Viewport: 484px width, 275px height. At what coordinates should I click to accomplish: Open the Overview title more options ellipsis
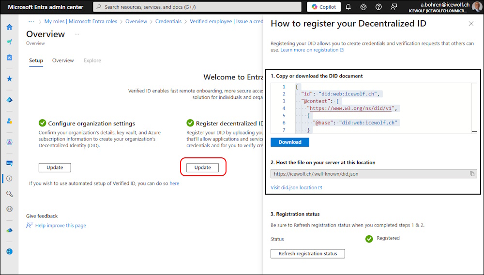click(x=77, y=34)
